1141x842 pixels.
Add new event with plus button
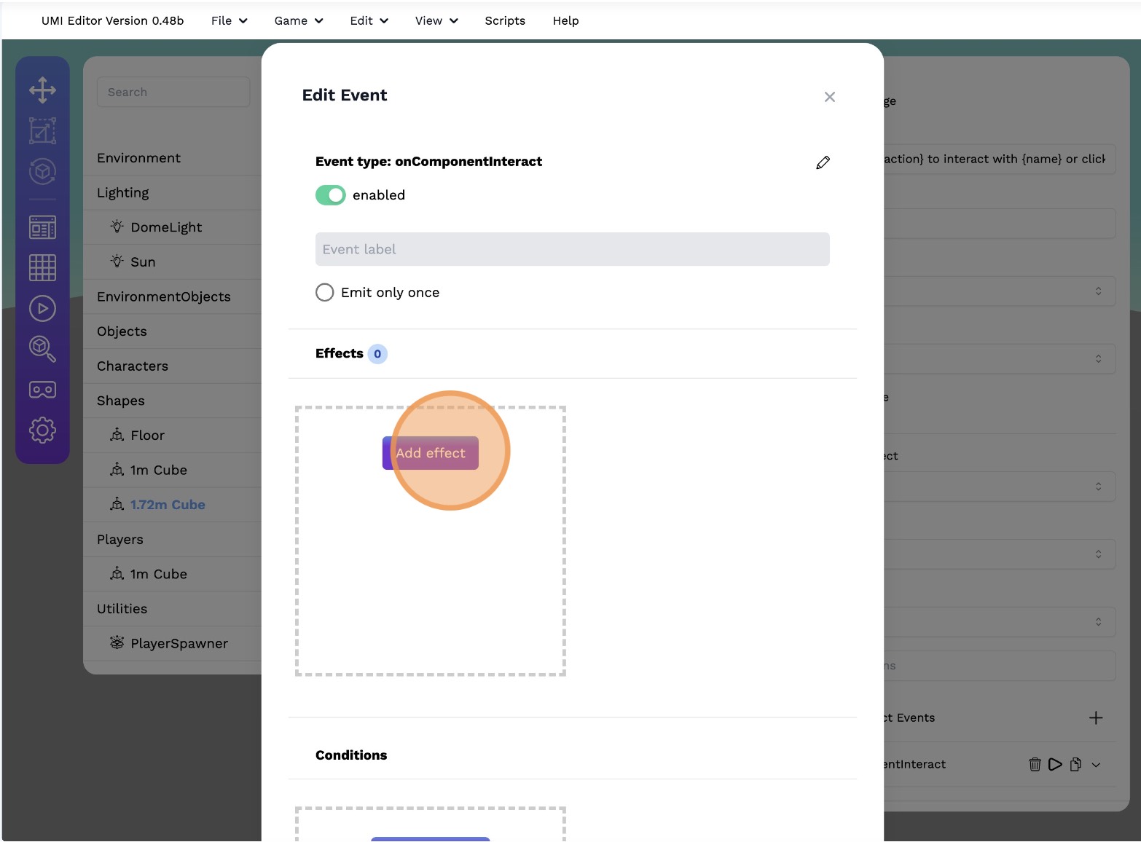point(1096,718)
